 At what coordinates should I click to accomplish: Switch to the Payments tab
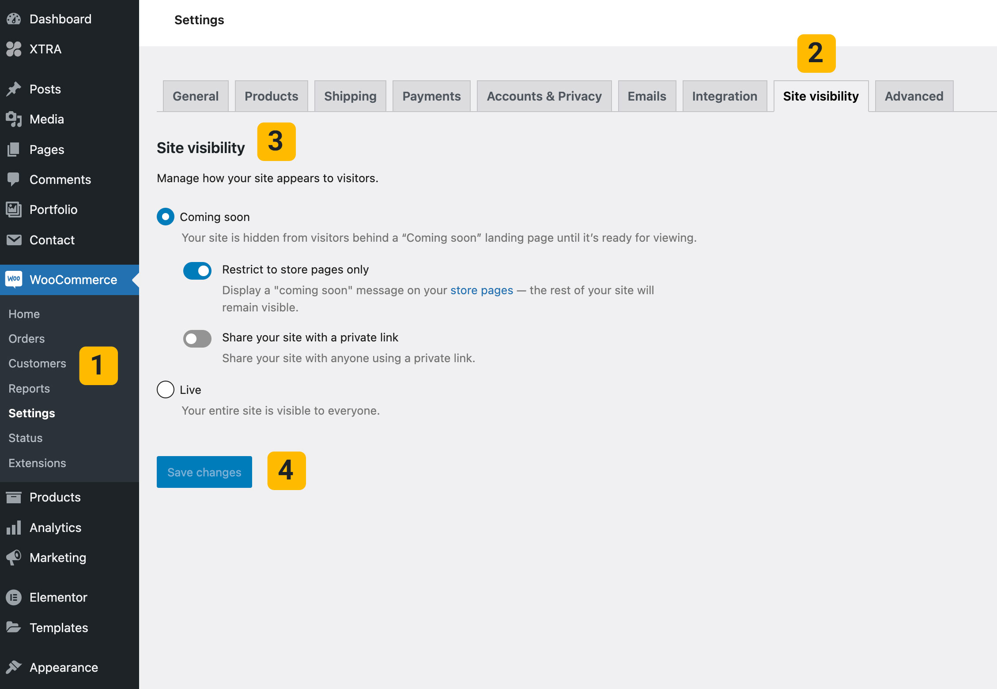coord(431,96)
